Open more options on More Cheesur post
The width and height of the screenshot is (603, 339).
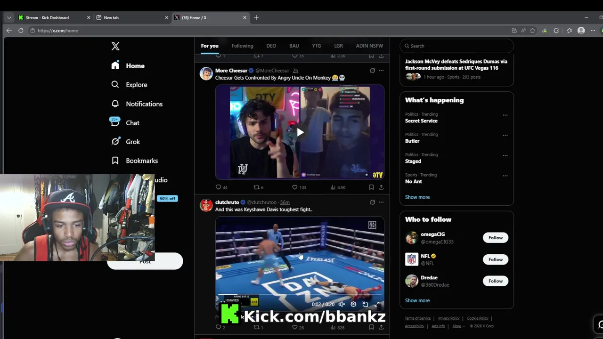381,71
